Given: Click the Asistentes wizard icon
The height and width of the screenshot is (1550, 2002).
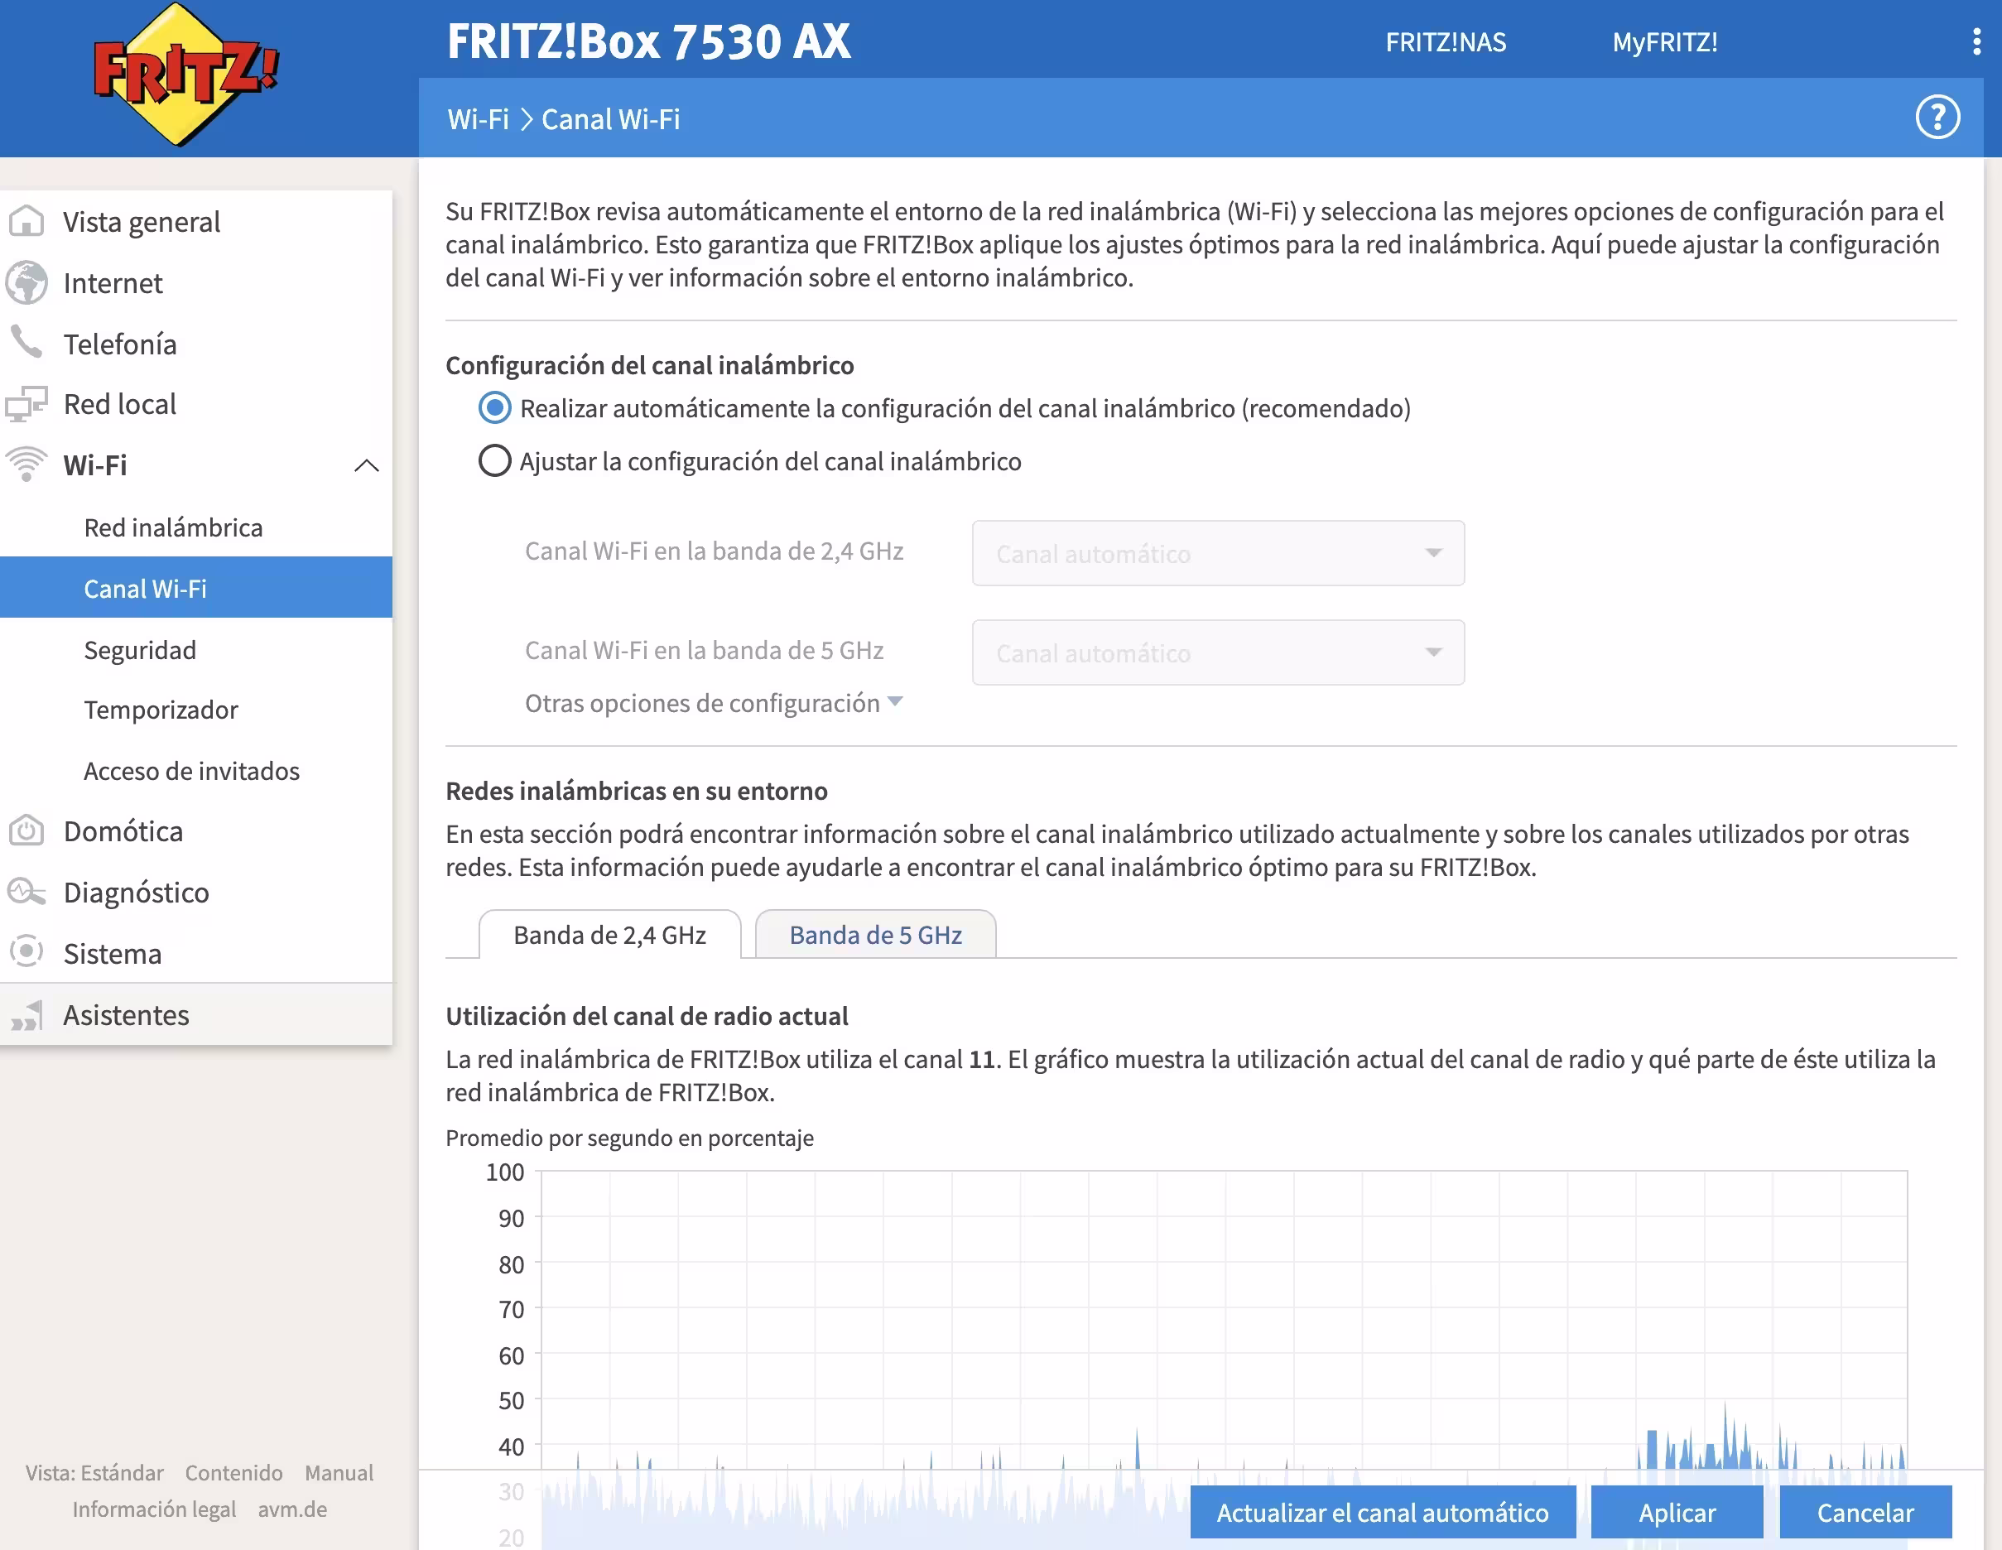Looking at the screenshot, I should click(26, 1016).
